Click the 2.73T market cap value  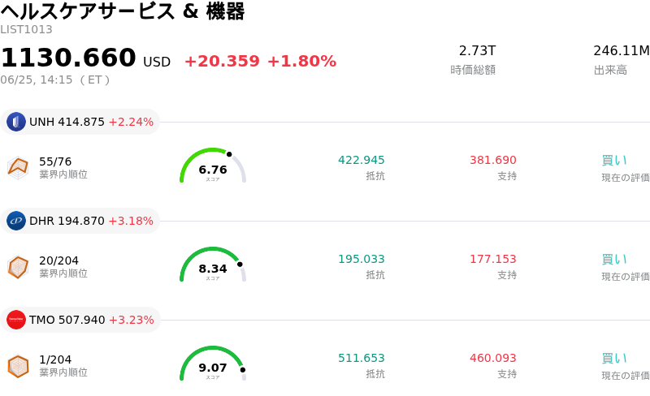[x=477, y=50]
